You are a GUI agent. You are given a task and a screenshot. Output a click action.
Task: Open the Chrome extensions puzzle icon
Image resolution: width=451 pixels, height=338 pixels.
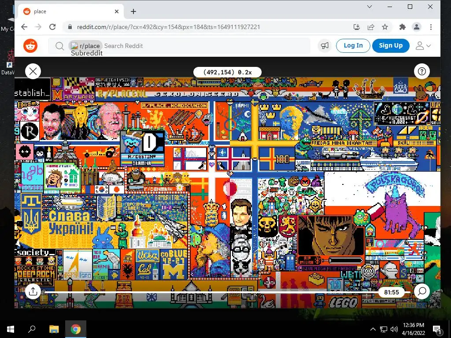pos(403,27)
